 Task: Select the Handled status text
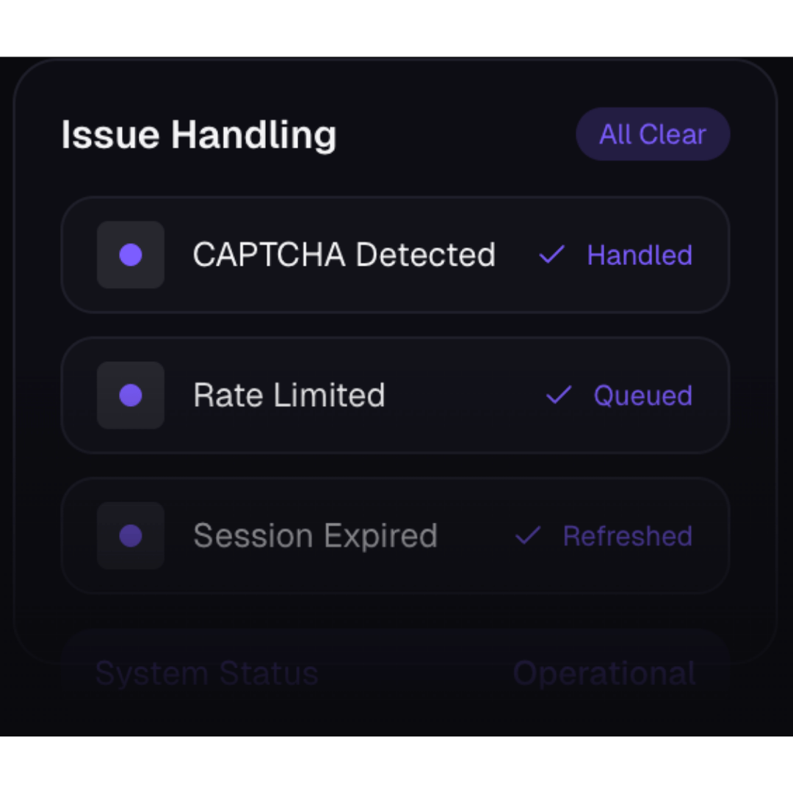640,255
